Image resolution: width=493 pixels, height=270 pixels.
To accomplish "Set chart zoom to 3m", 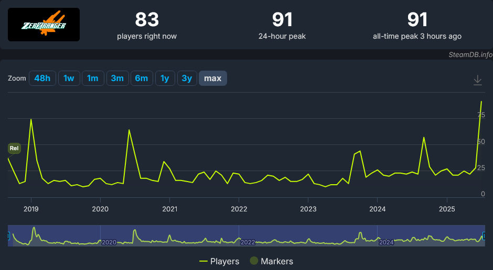I will (x=117, y=78).
